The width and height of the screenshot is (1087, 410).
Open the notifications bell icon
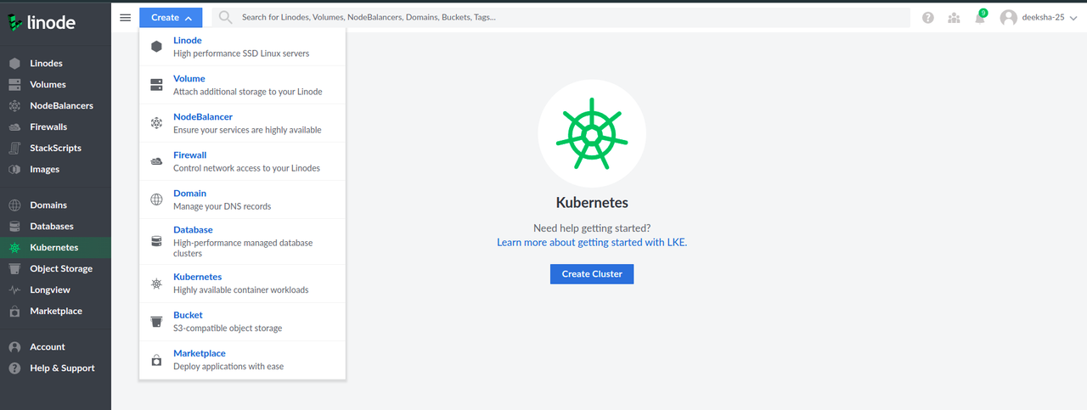click(x=980, y=18)
